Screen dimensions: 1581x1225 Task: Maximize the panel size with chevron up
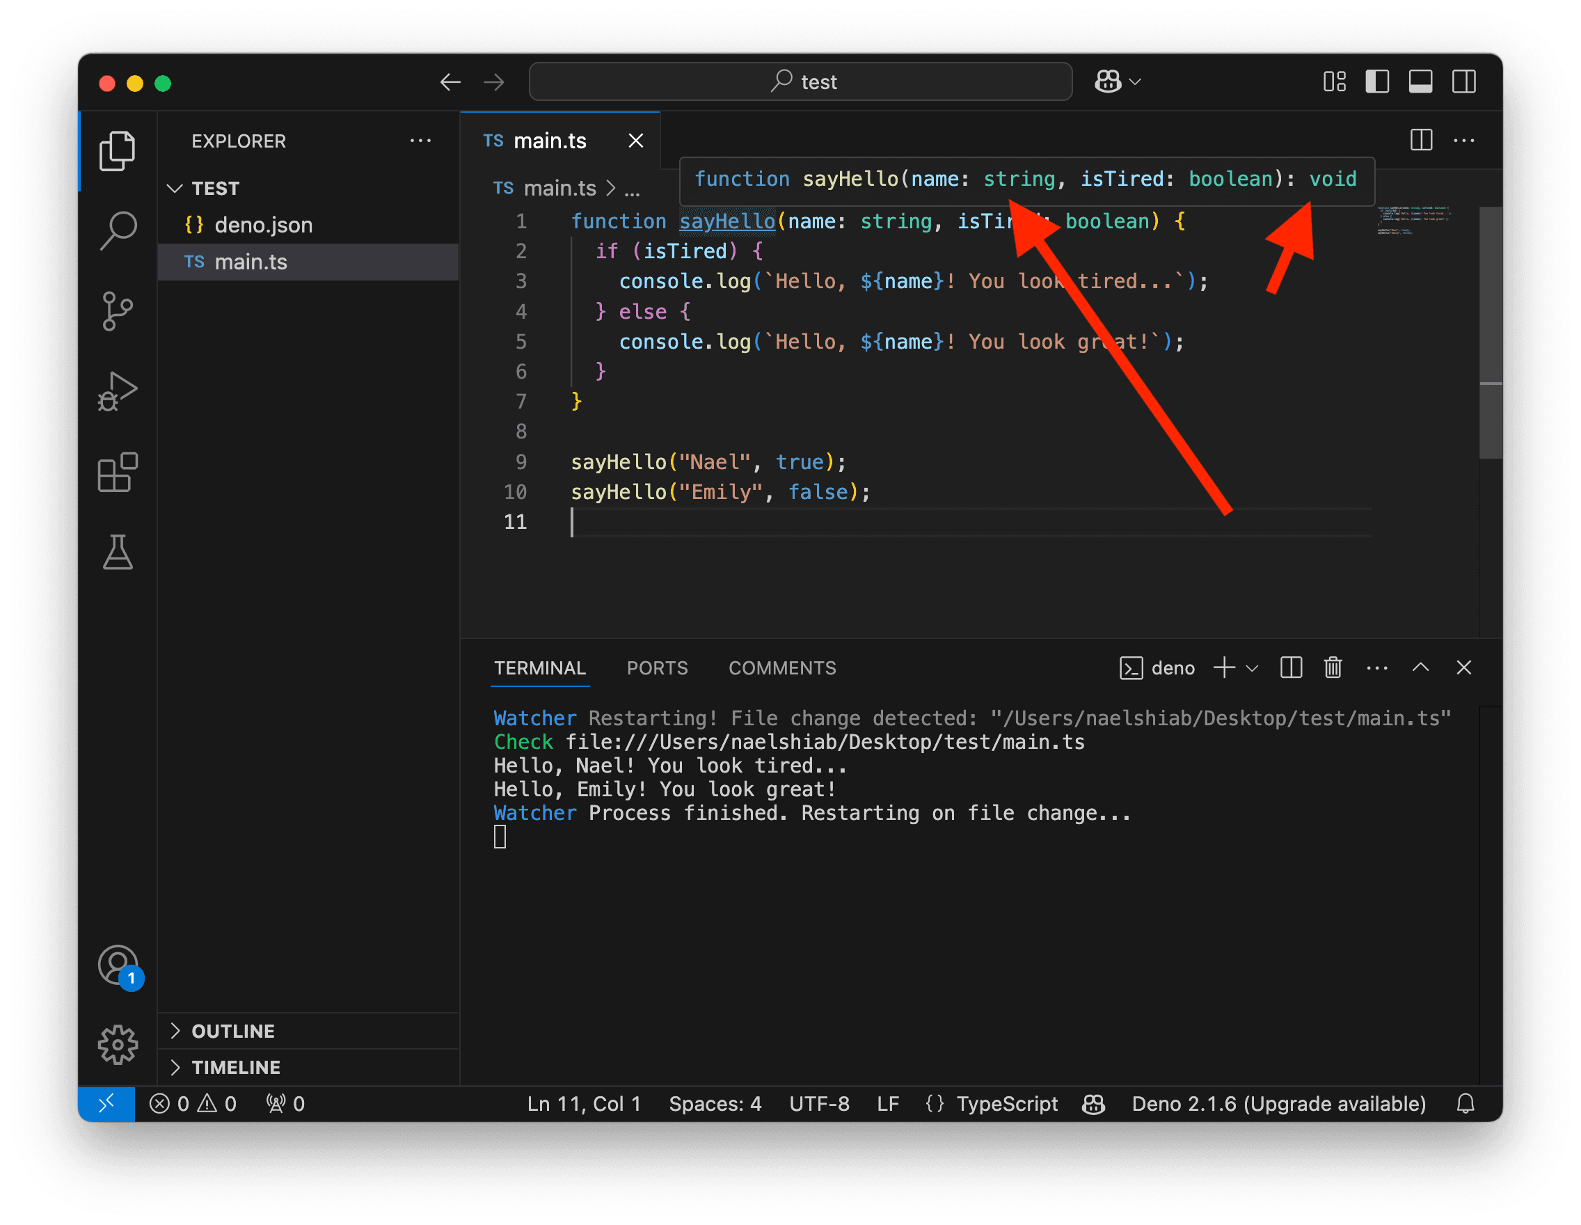pos(1420,667)
